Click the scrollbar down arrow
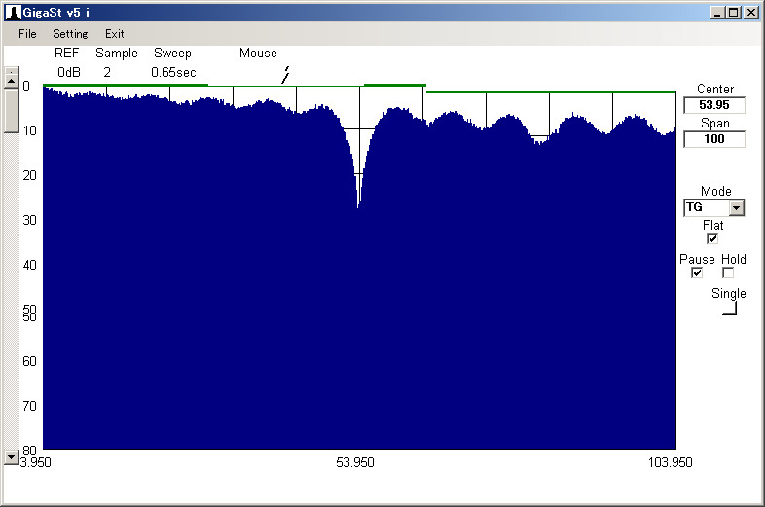Screen dimensions: 765x507 tap(12, 455)
